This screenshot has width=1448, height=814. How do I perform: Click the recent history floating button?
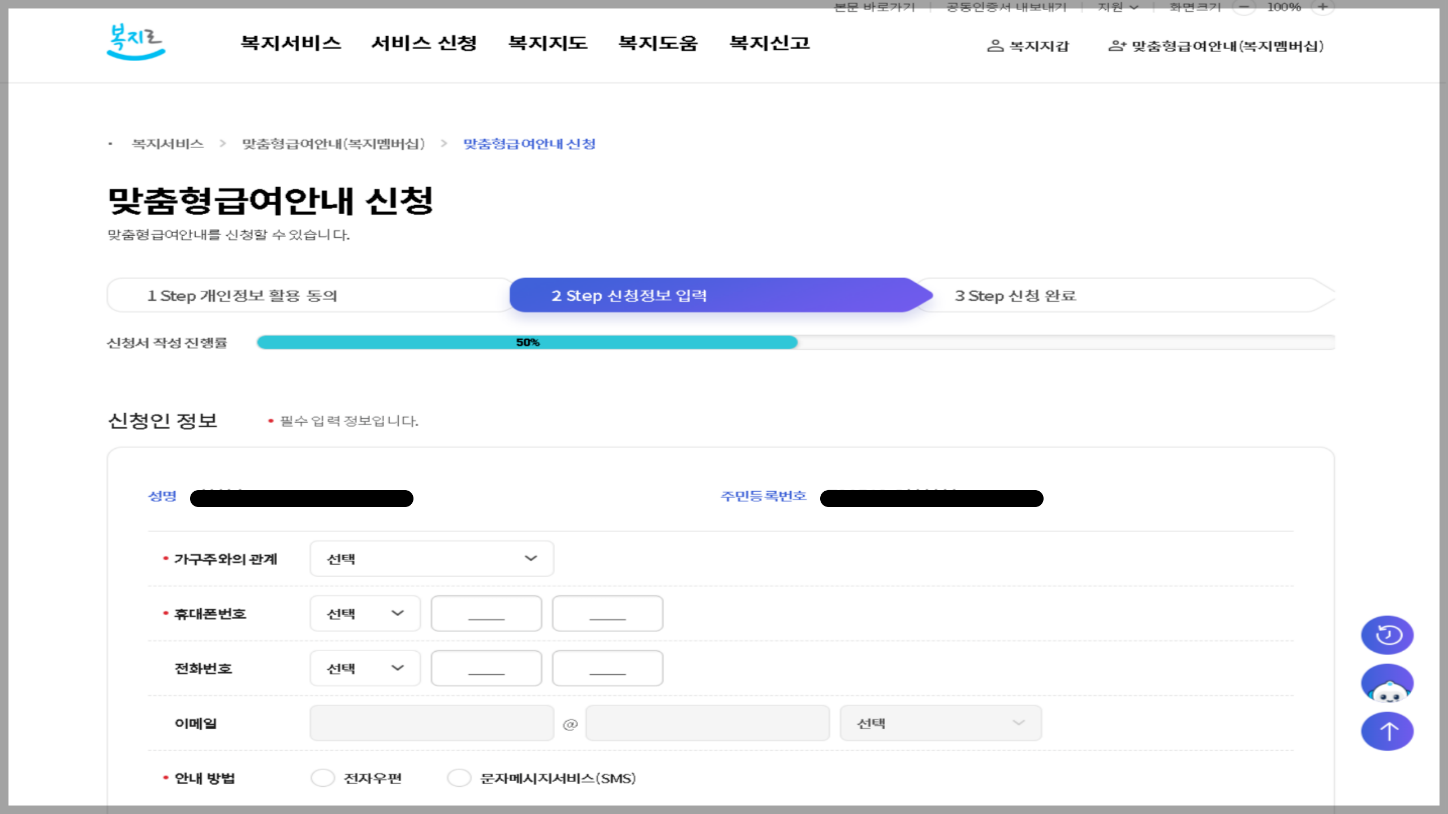[x=1387, y=635]
